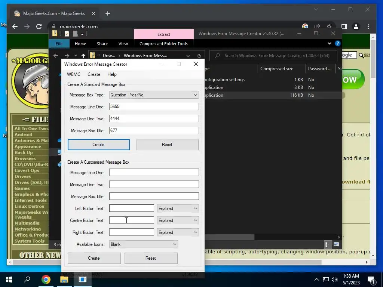
Task: Open the Compressed Folder Tools tab
Action: (x=164, y=44)
